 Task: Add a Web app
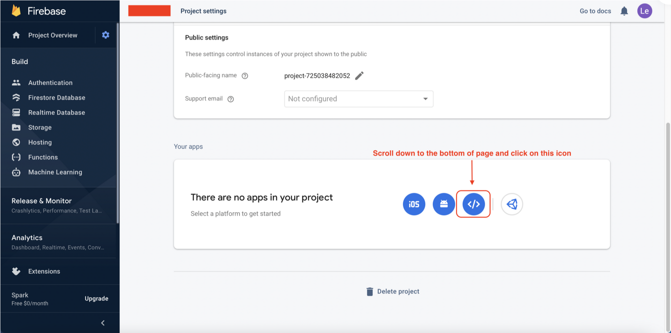point(473,204)
